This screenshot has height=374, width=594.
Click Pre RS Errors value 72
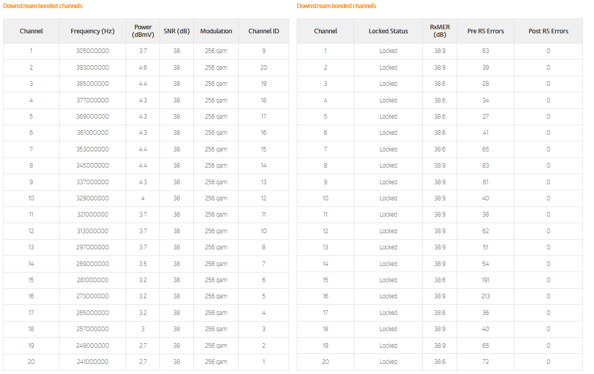[x=485, y=362]
